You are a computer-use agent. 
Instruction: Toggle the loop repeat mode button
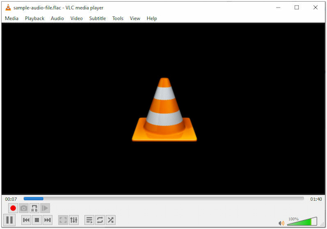pyautogui.click(x=100, y=220)
